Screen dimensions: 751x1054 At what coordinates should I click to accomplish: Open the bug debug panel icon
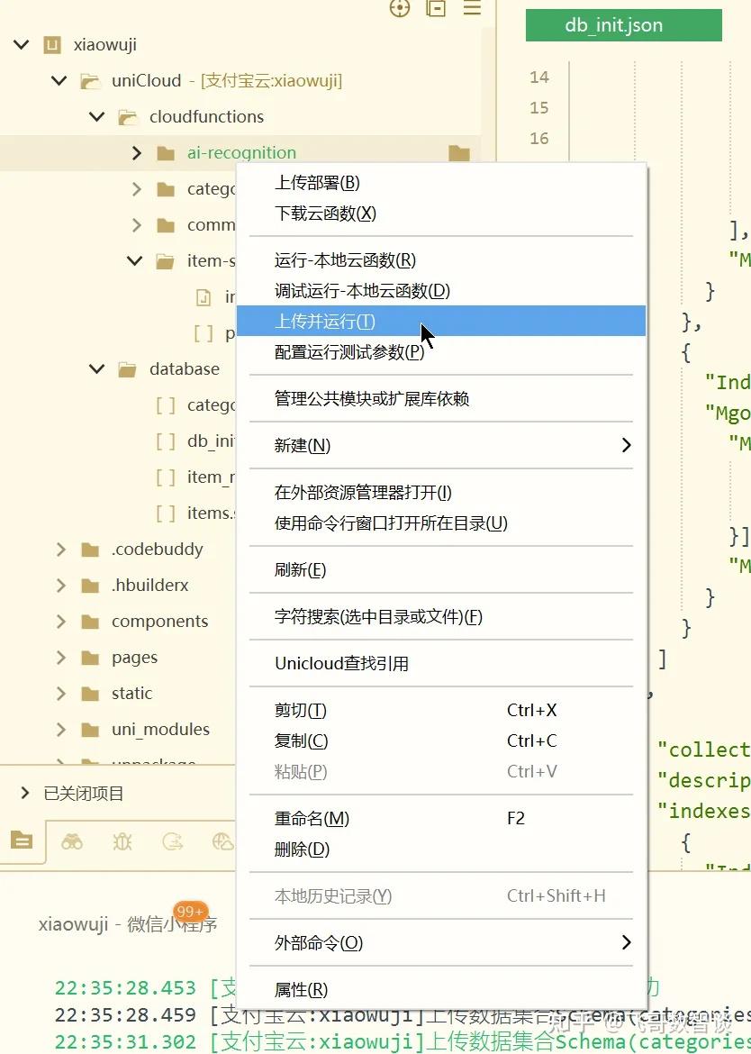pyautogui.click(x=122, y=841)
